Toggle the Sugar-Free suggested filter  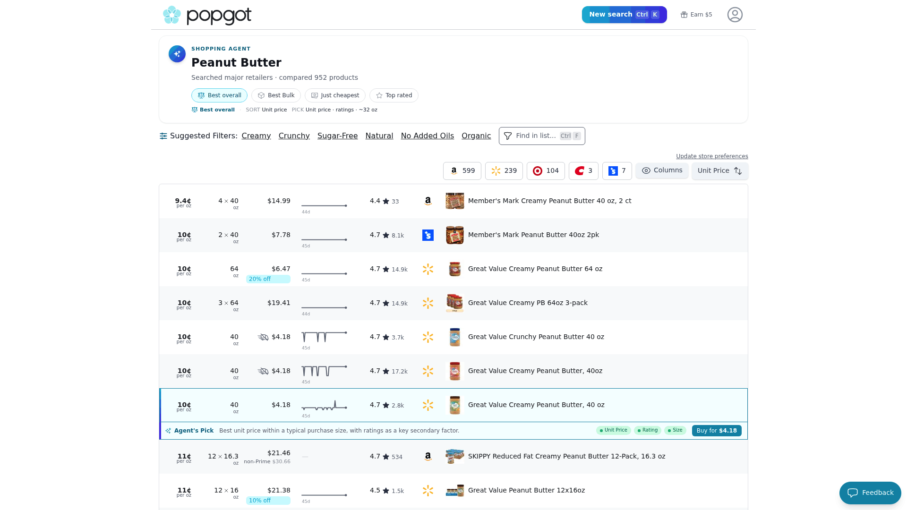[x=337, y=136]
